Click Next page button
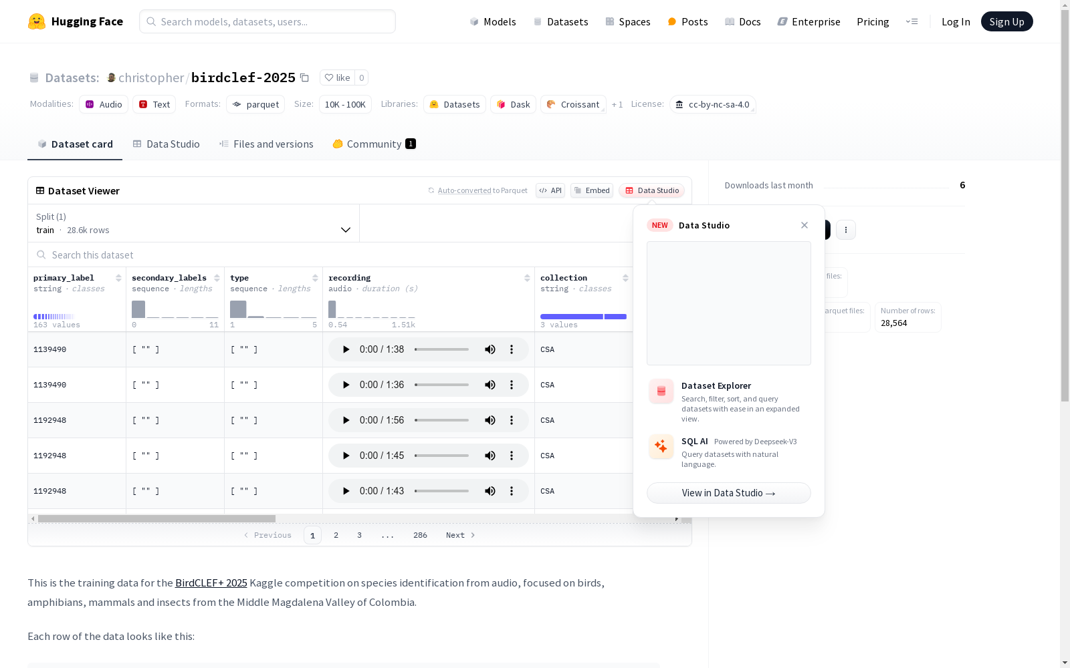This screenshot has height=668, width=1070. point(461,535)
